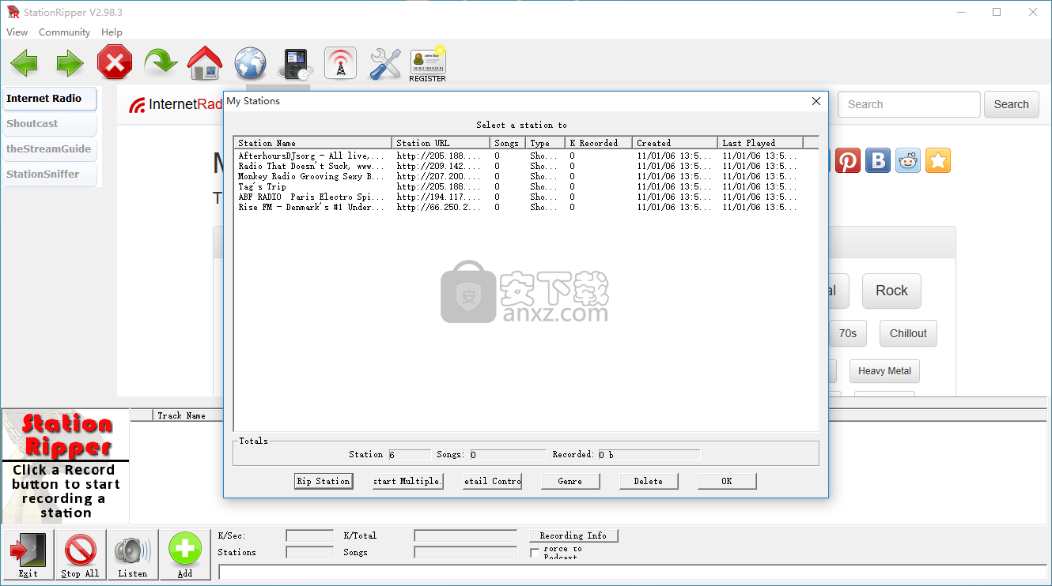This screenshot has width=1052, height=586.
Task: Sort by the Station URL column header
Action: pyautogui.click(x=441, y=143)
